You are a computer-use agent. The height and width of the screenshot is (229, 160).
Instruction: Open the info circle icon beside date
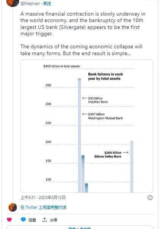150,197
